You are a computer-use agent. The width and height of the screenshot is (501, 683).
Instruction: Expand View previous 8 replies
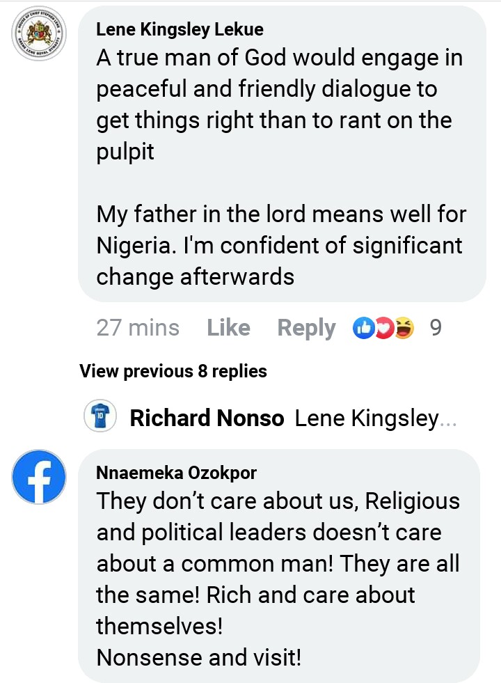pos(173,371)
